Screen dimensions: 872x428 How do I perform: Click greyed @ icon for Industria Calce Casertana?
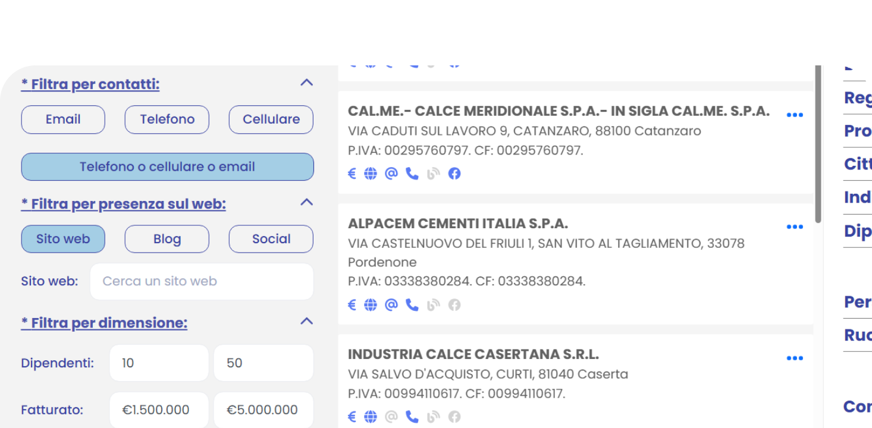click(x=391, y=417)
